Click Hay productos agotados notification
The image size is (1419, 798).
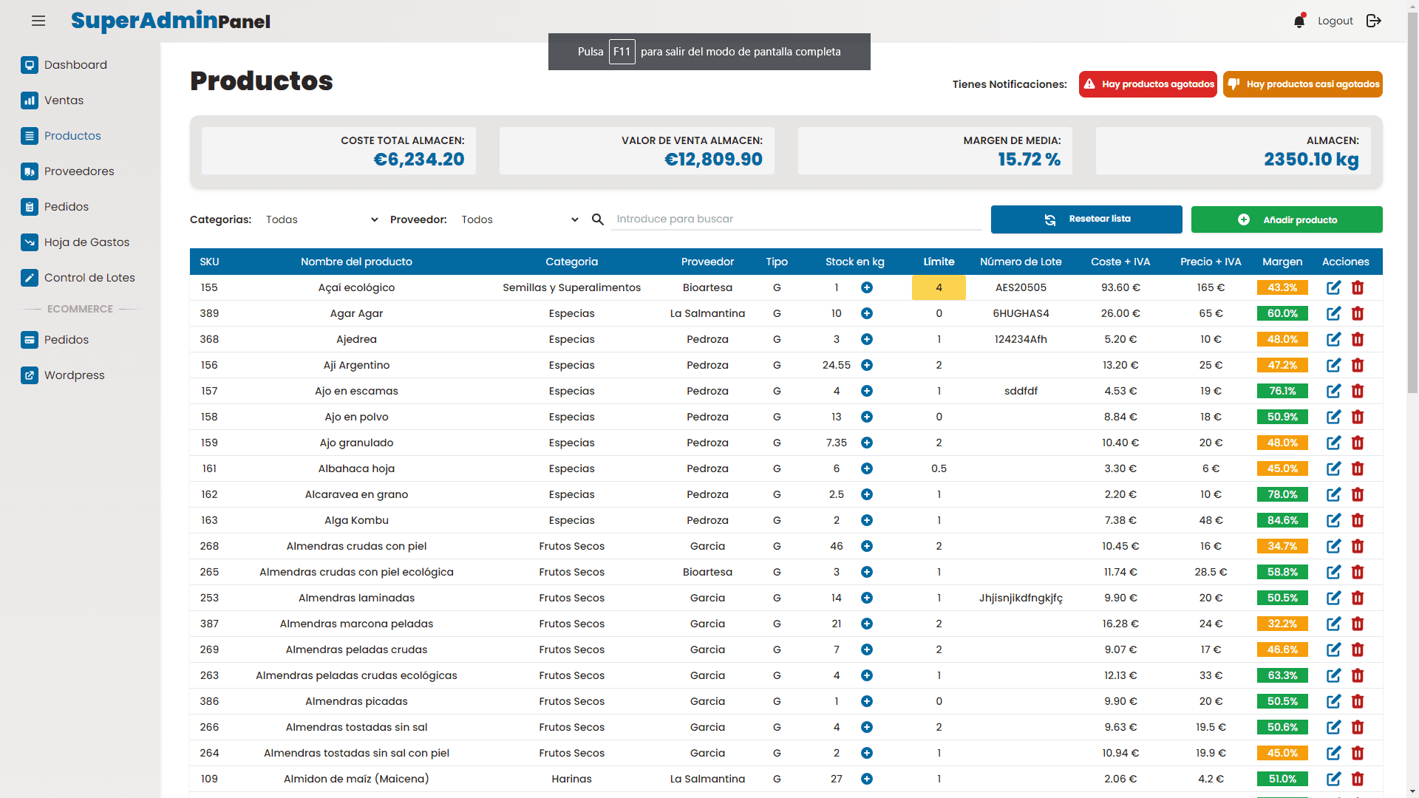click(1148, 84)
